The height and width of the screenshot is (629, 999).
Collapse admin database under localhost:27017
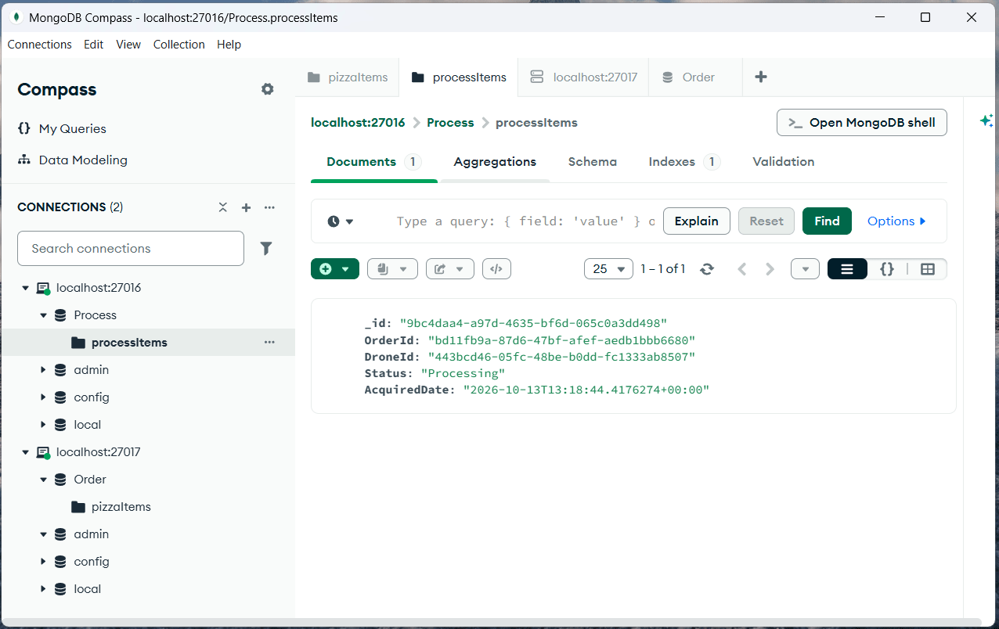pyautogui.click(x=43, y=534)
